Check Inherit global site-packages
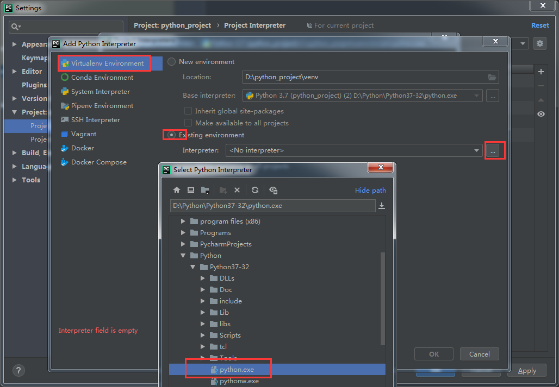Viewport: 559px width, 387px height. pos(188,111)
